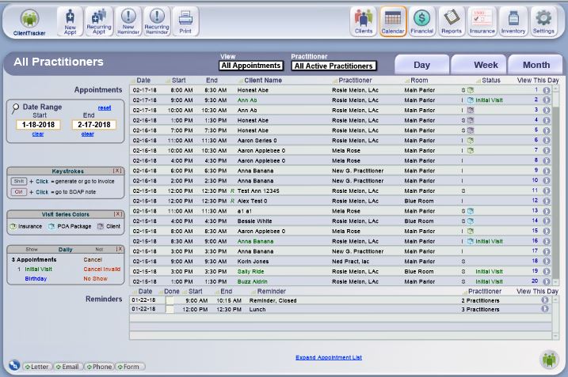
Task: Click the Print toolbar icon
Action: (x=185, y=21)
